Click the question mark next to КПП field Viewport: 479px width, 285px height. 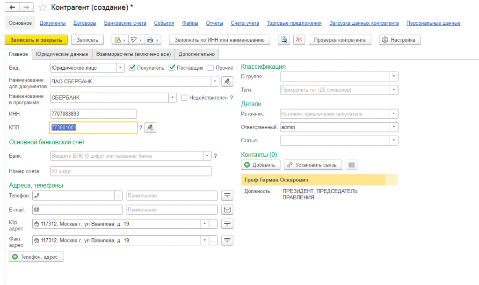(140, 127)
